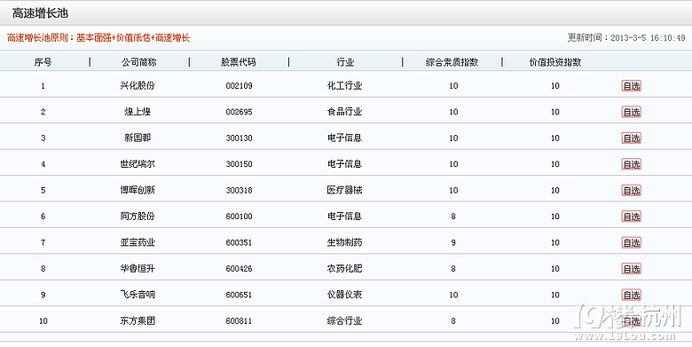Add 亚宝药业 to 自选

tap(631, 242)
